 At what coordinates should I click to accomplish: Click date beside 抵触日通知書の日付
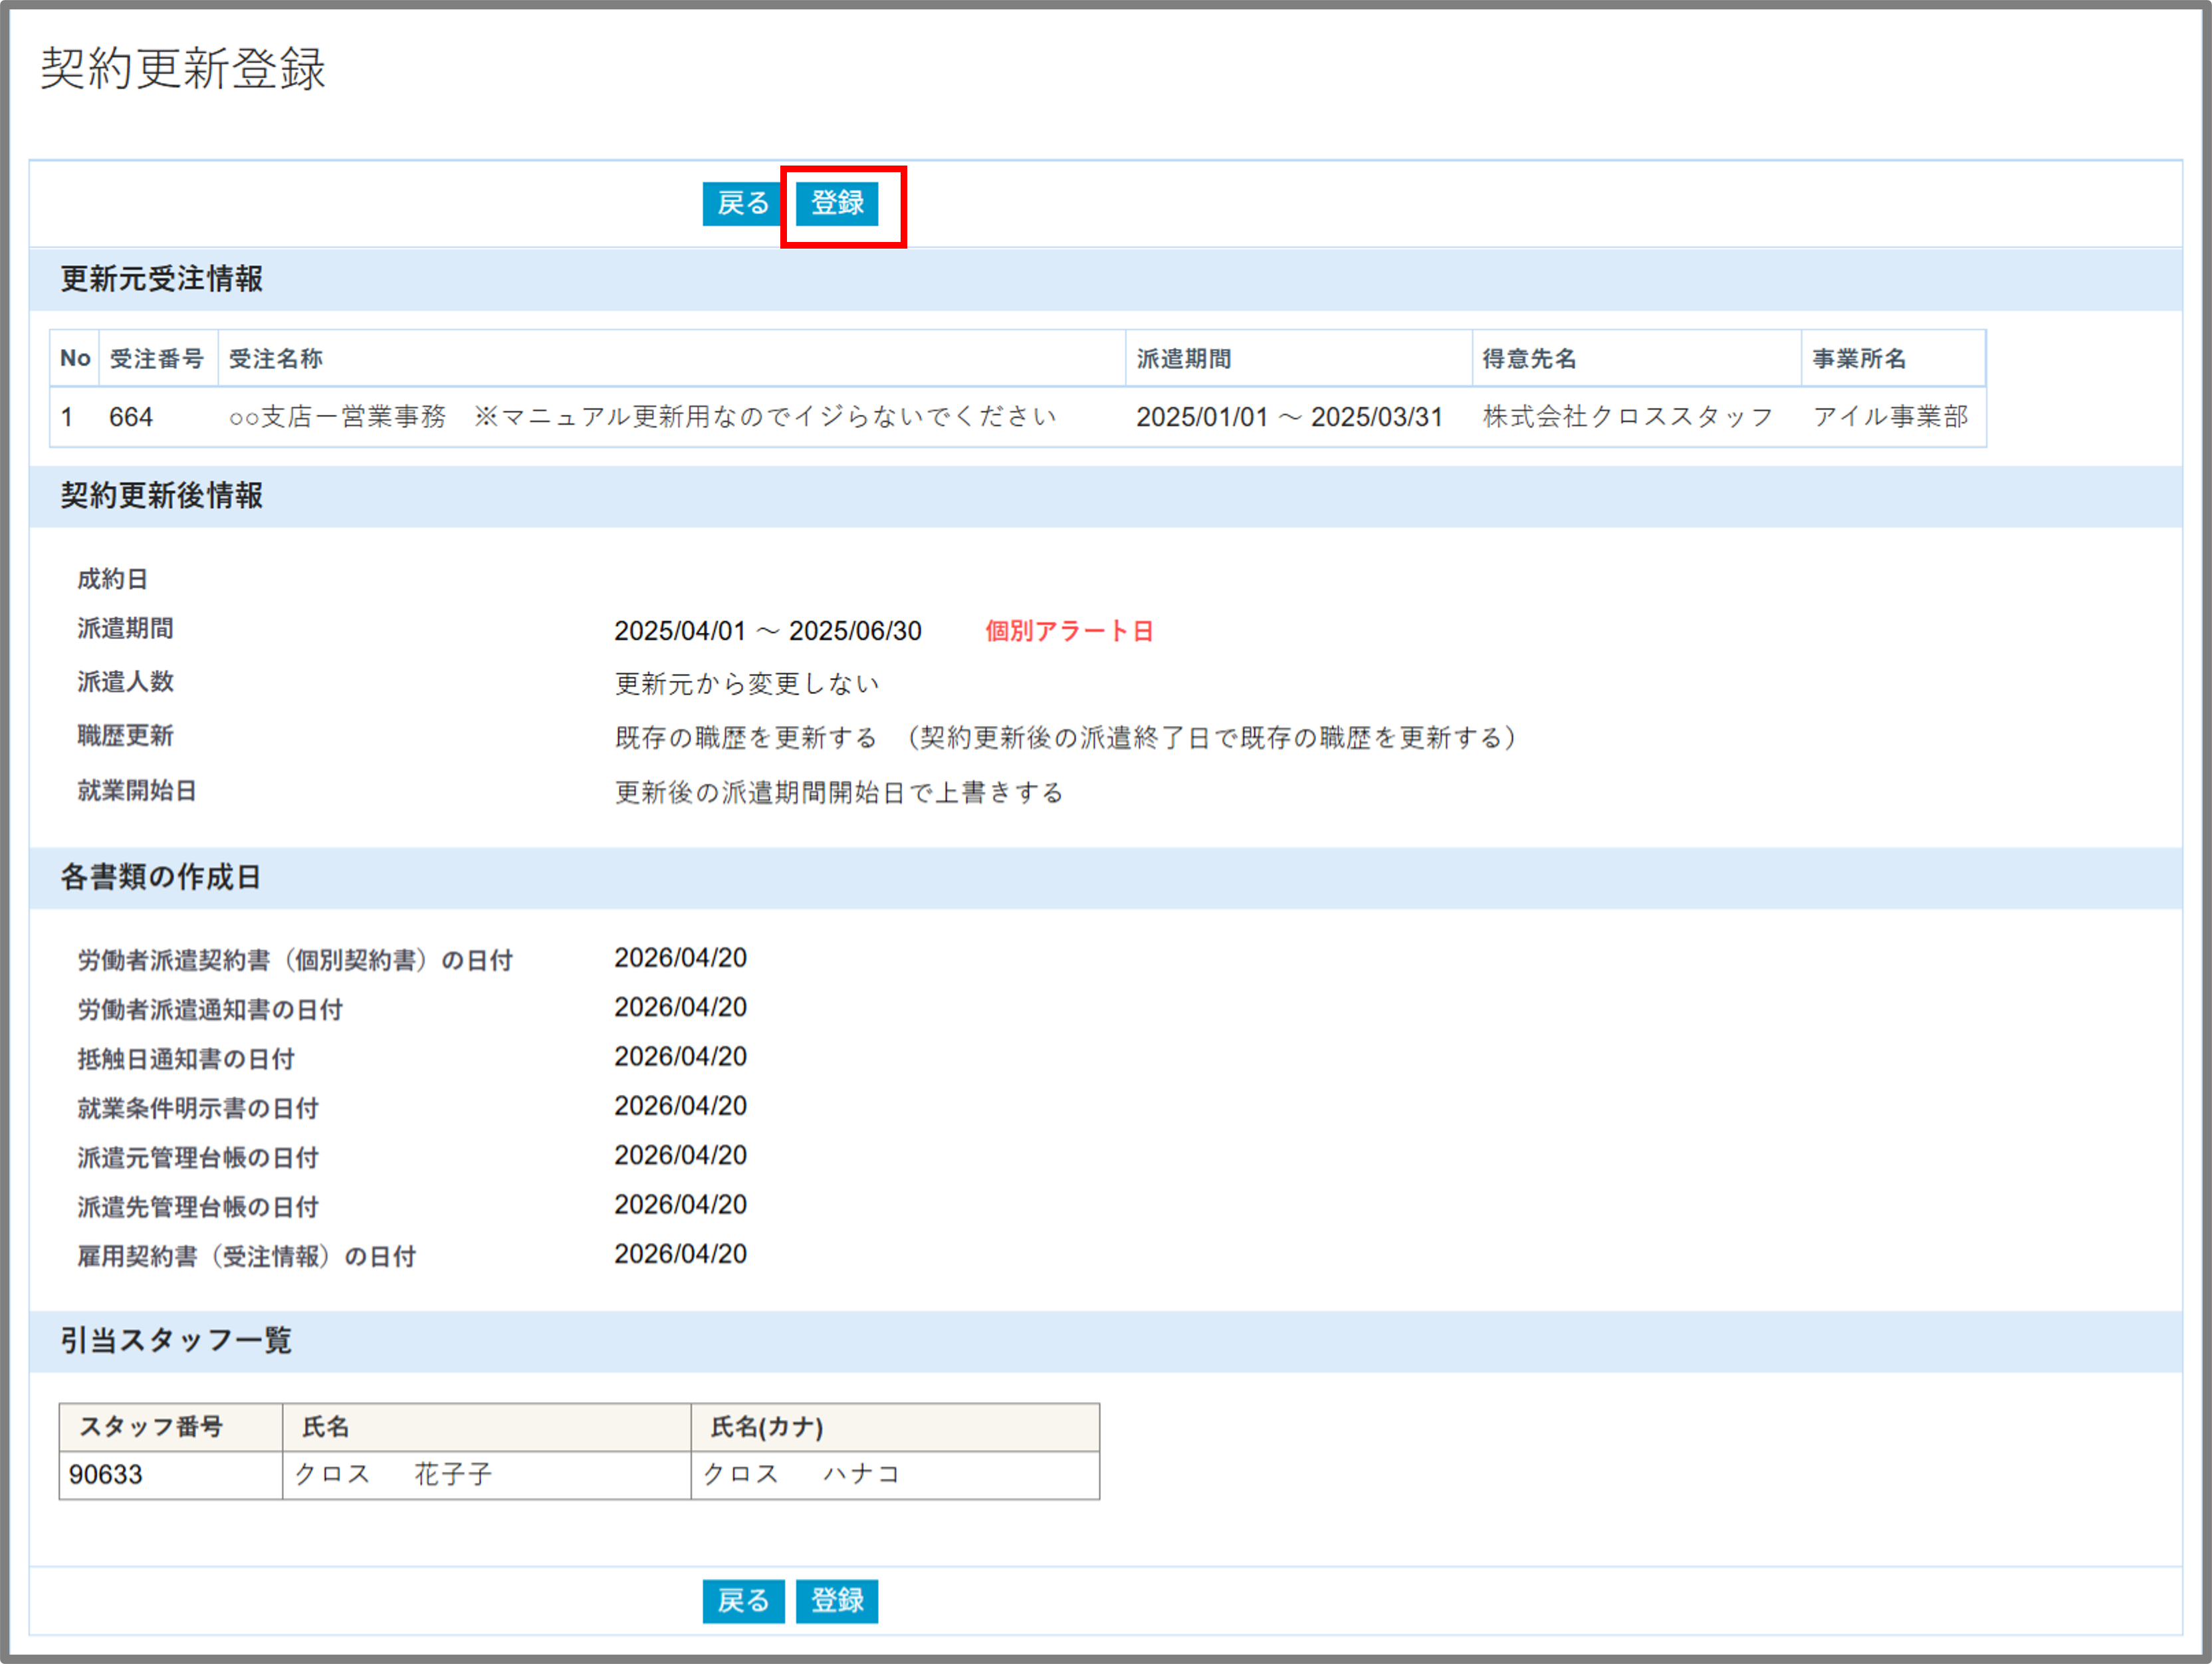coord(680,1056)
